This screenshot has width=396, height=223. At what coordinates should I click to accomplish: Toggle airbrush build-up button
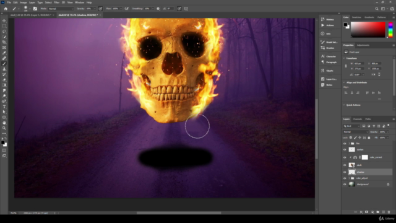[x=126, y=9]
